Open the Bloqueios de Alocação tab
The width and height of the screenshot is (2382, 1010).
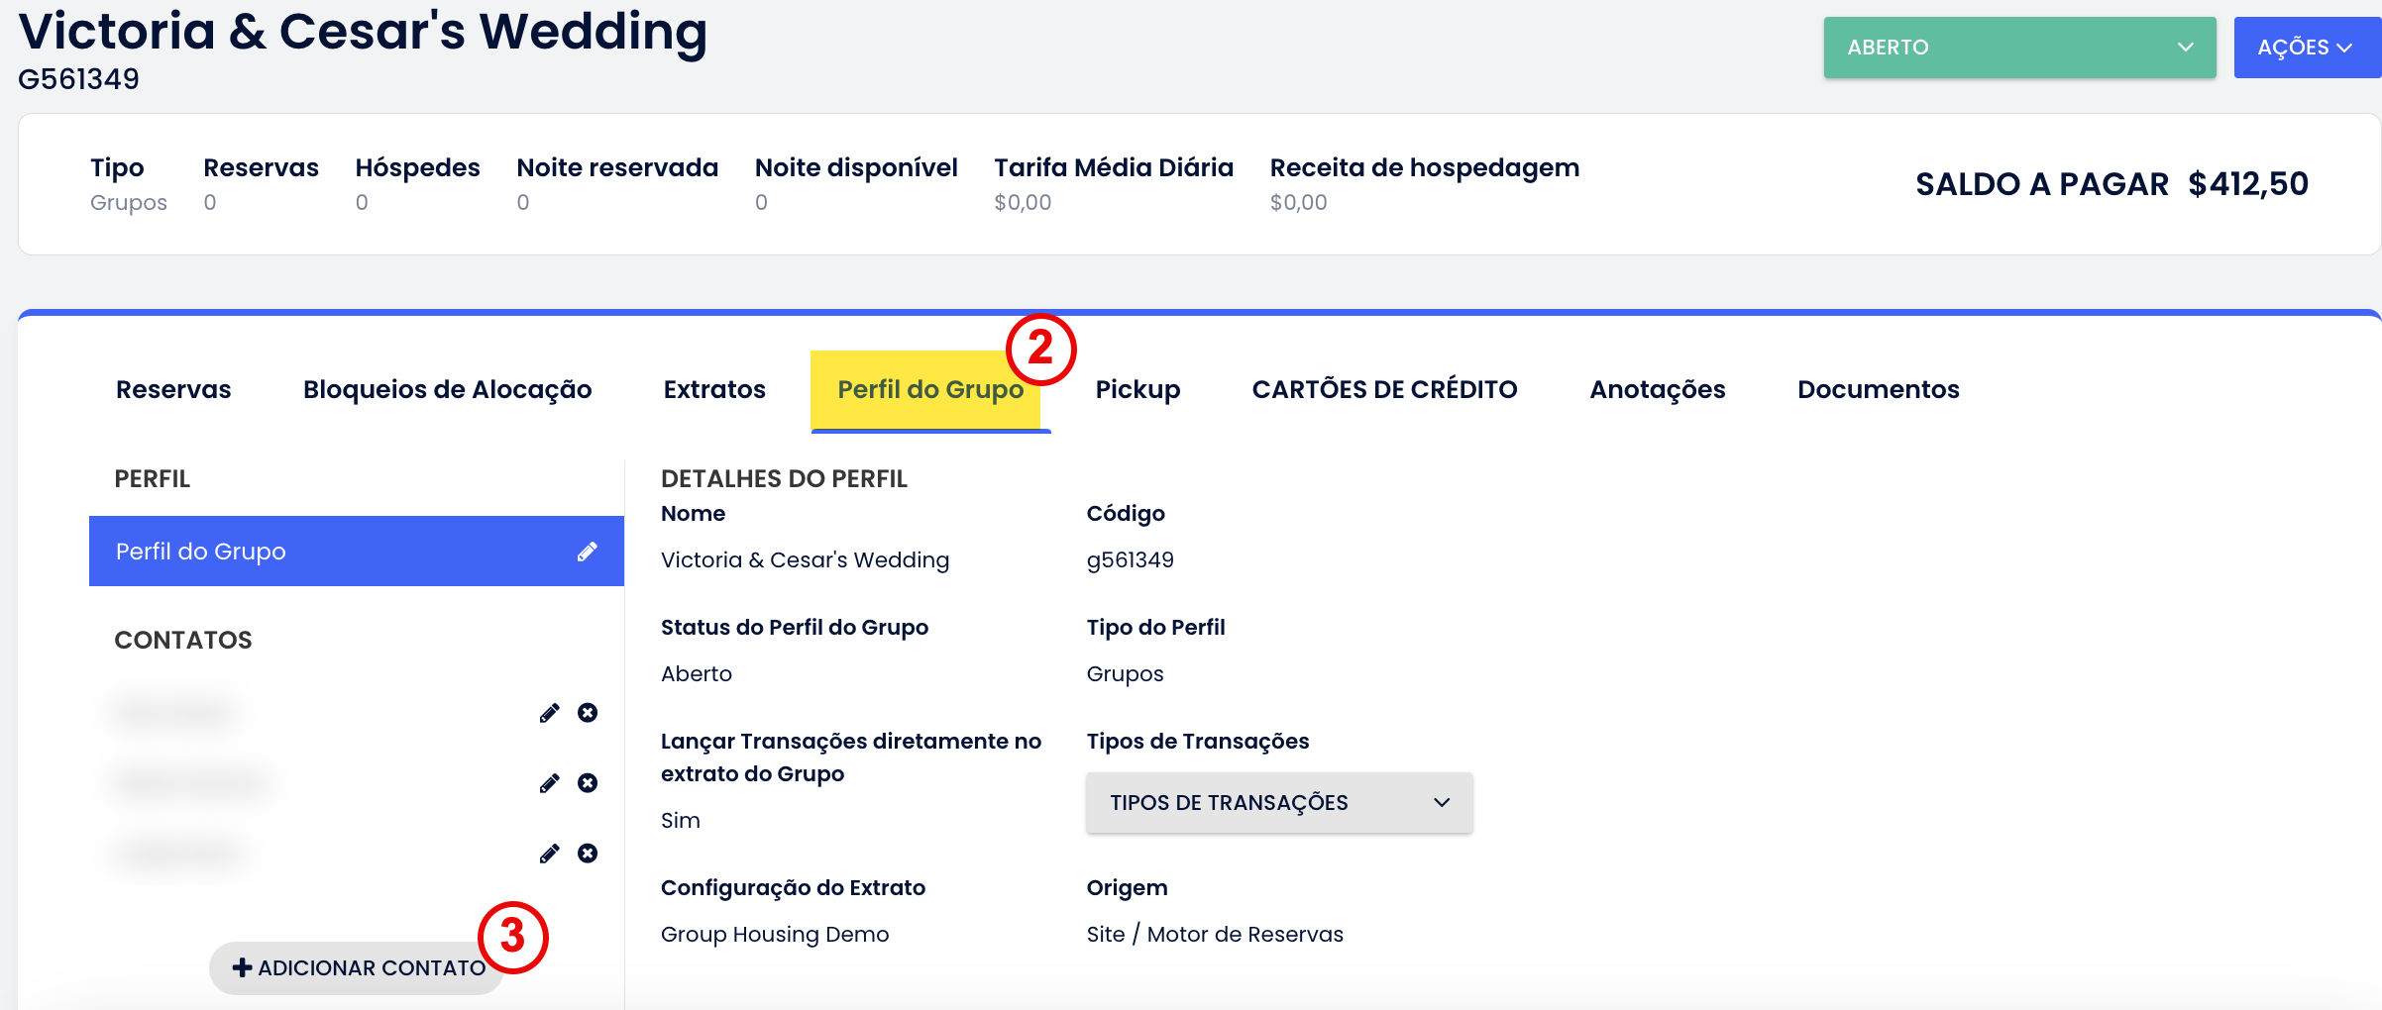[447, 389]
